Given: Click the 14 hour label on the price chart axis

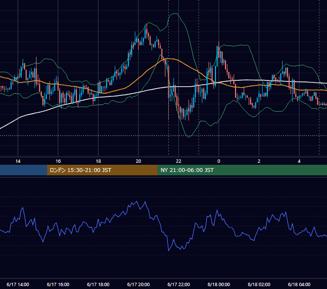Looking at the screenshot, I should [x=18, y=161].
